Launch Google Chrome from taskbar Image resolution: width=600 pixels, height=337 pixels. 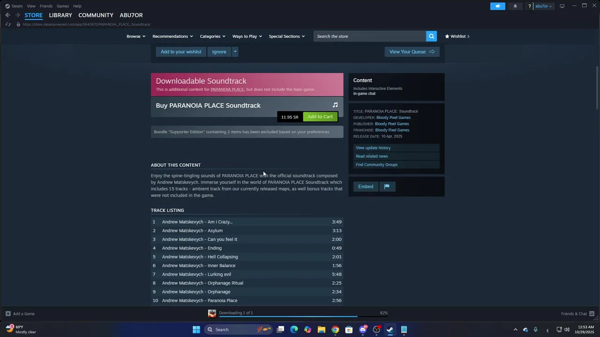335,330
